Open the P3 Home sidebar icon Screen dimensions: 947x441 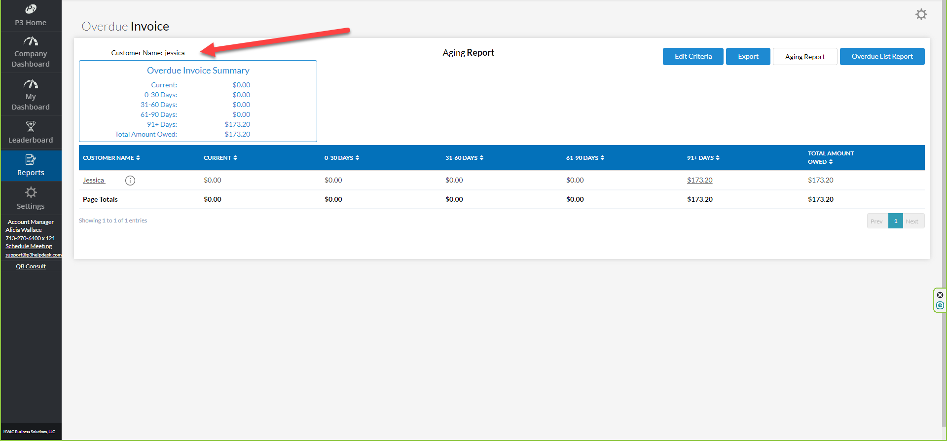(x=31, y=9)
